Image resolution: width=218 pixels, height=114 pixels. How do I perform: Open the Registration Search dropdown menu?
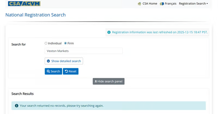tap(193, 4)
